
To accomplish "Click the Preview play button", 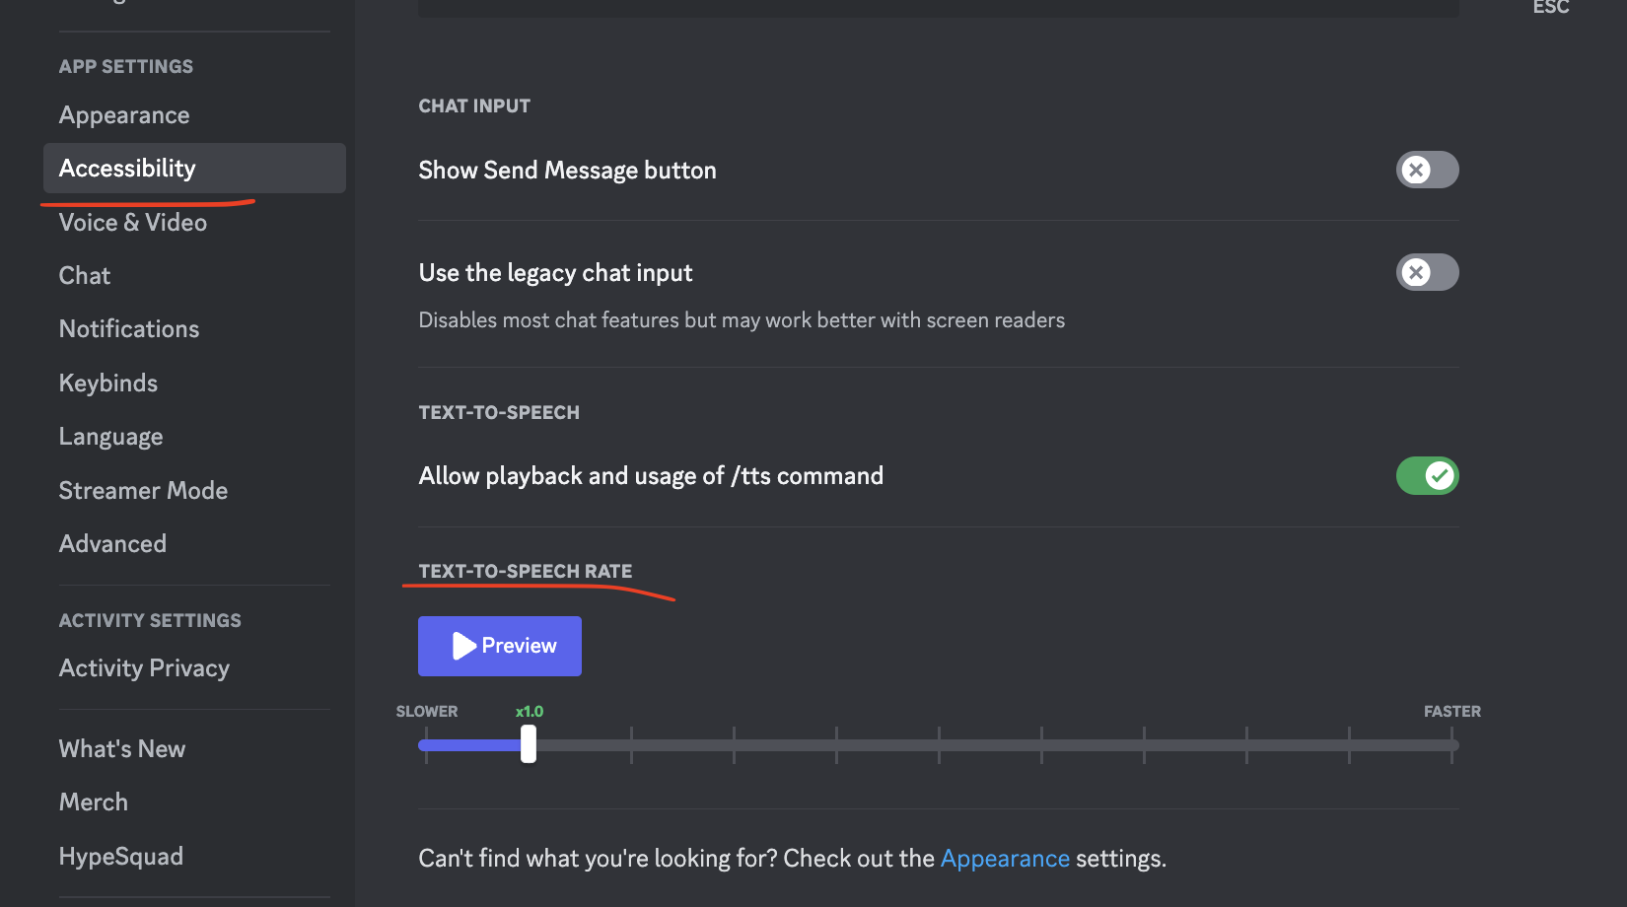I will pos(500,646).
